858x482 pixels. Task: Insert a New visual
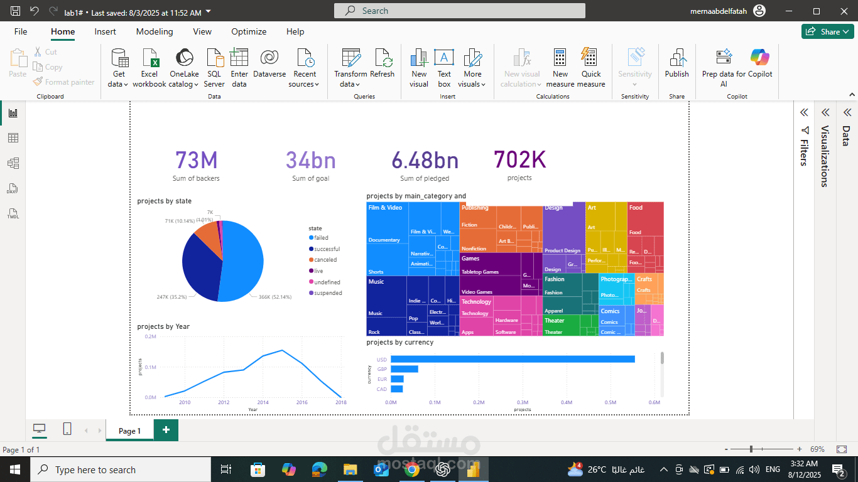tap(419, 68)
